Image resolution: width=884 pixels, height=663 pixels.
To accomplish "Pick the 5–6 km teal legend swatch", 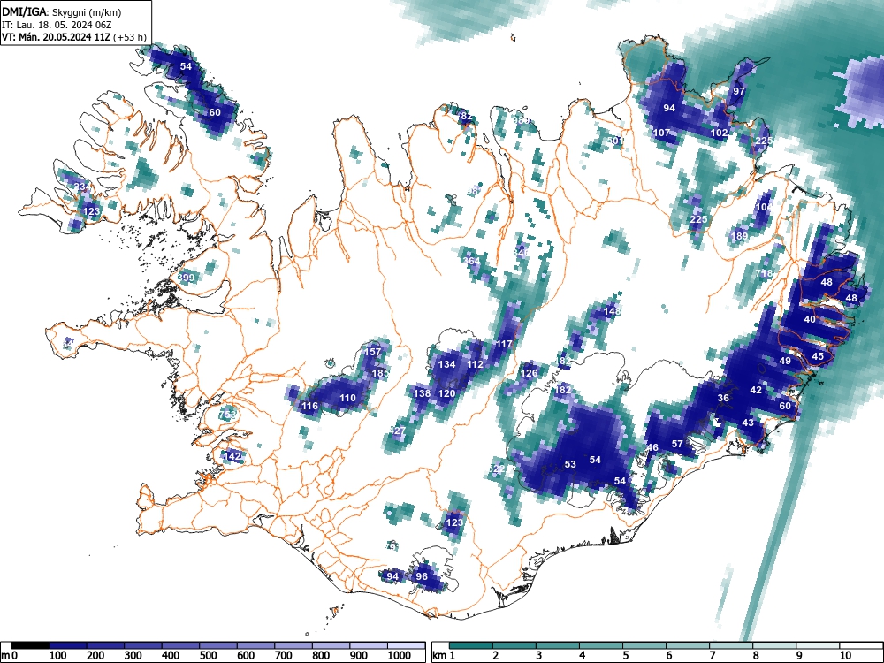I will tap(645, 645).
